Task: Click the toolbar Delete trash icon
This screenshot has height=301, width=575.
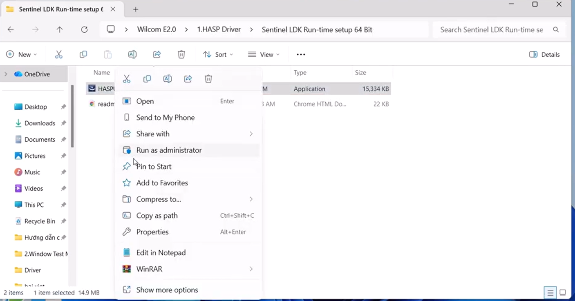Action: pyautogui.click(x=181, y=54)
